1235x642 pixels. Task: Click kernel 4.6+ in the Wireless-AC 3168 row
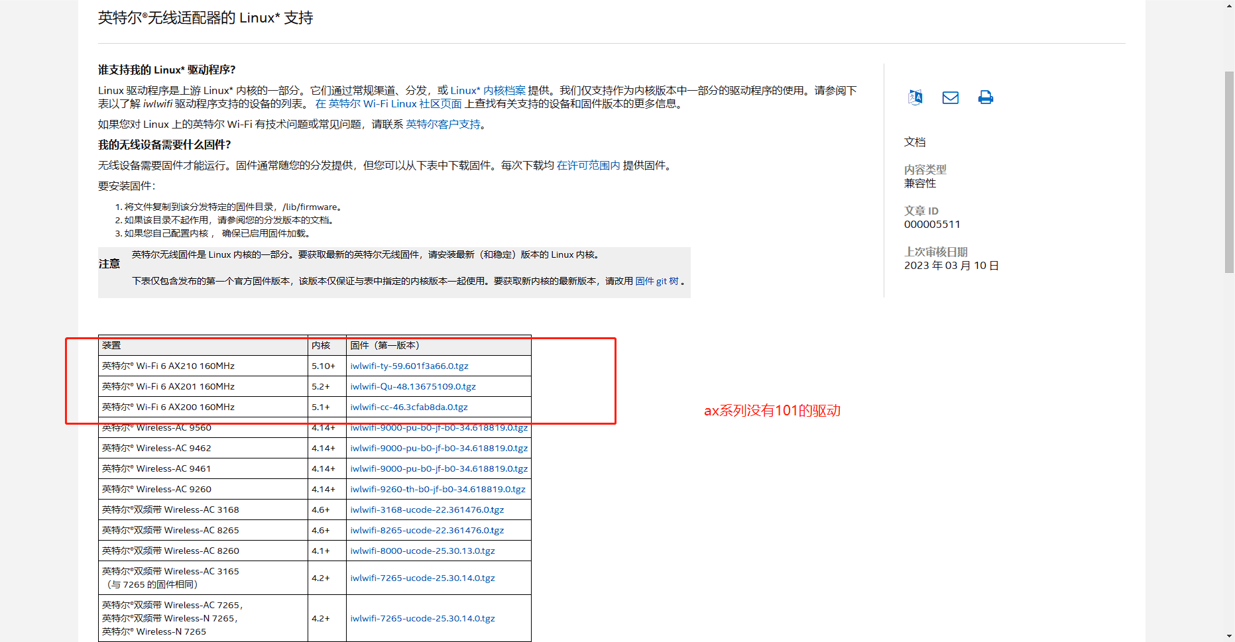pyautogui.click(x=321, y=509)
